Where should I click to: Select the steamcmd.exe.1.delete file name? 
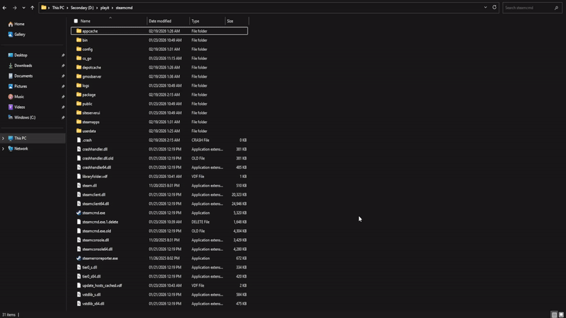[100, 222]
